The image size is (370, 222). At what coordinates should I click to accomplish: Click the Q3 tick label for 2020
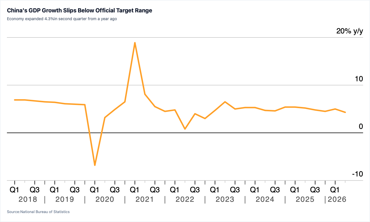tap(115, 190)
